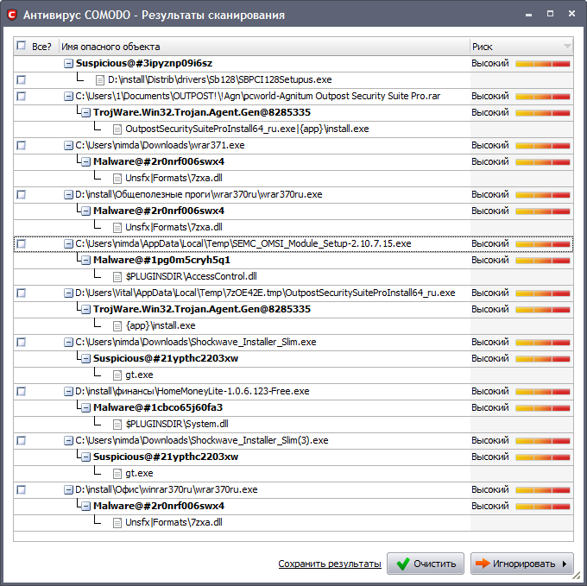
Task: Click the file icon beside $PLUGINSDIR\AccessControl.dll
Action: click(x=117, y=277)
